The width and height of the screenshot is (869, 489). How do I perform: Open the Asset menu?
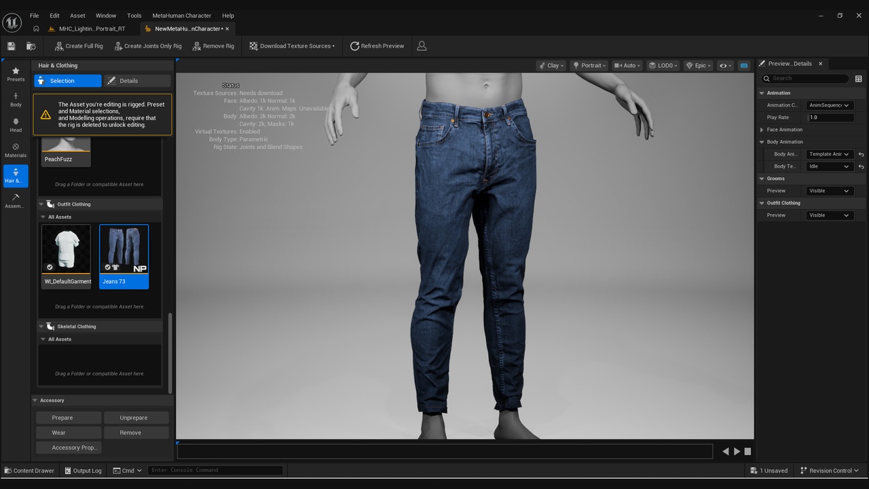coord(78,16)
